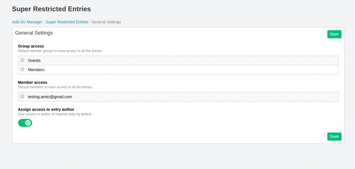Open the Add-On Manager breadcrumb link

[27, 22]
